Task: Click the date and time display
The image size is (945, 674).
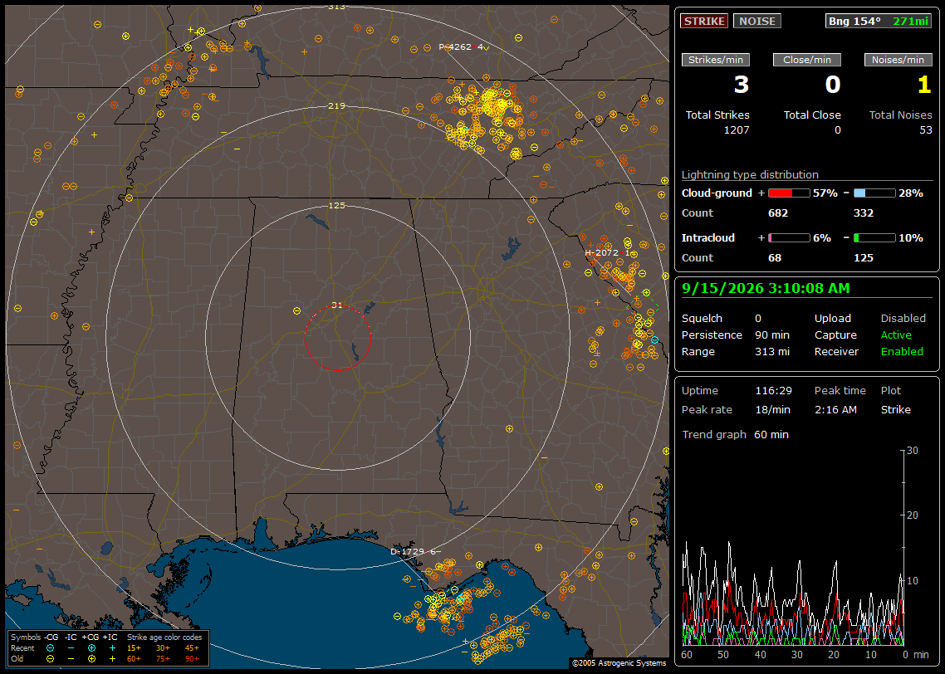Action: (766, 289)
